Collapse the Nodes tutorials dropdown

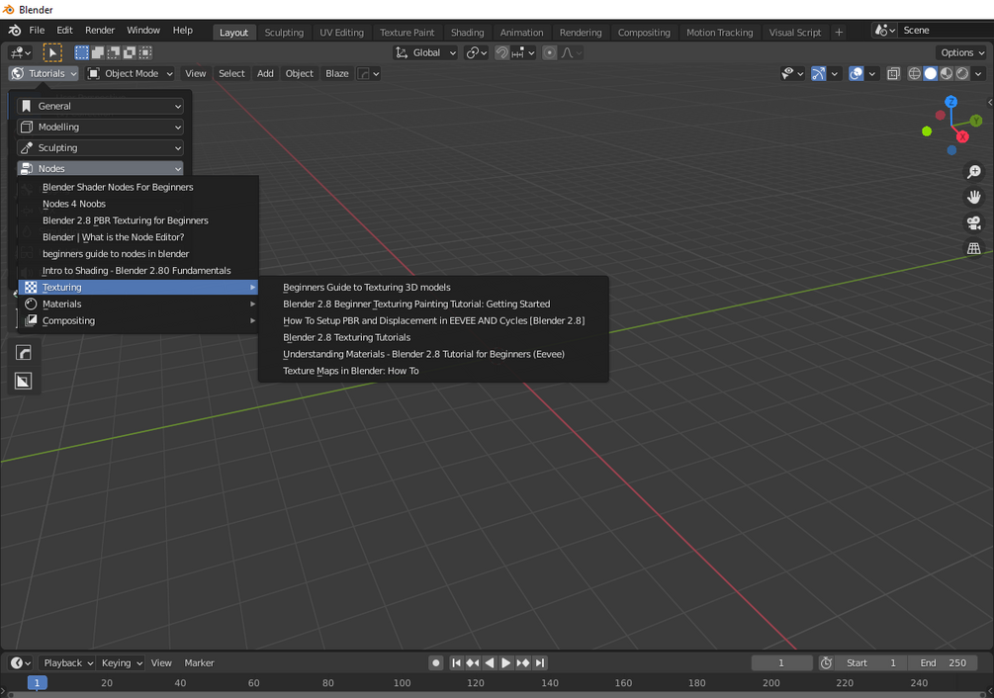pyautogui.click(x=100, y=168)
